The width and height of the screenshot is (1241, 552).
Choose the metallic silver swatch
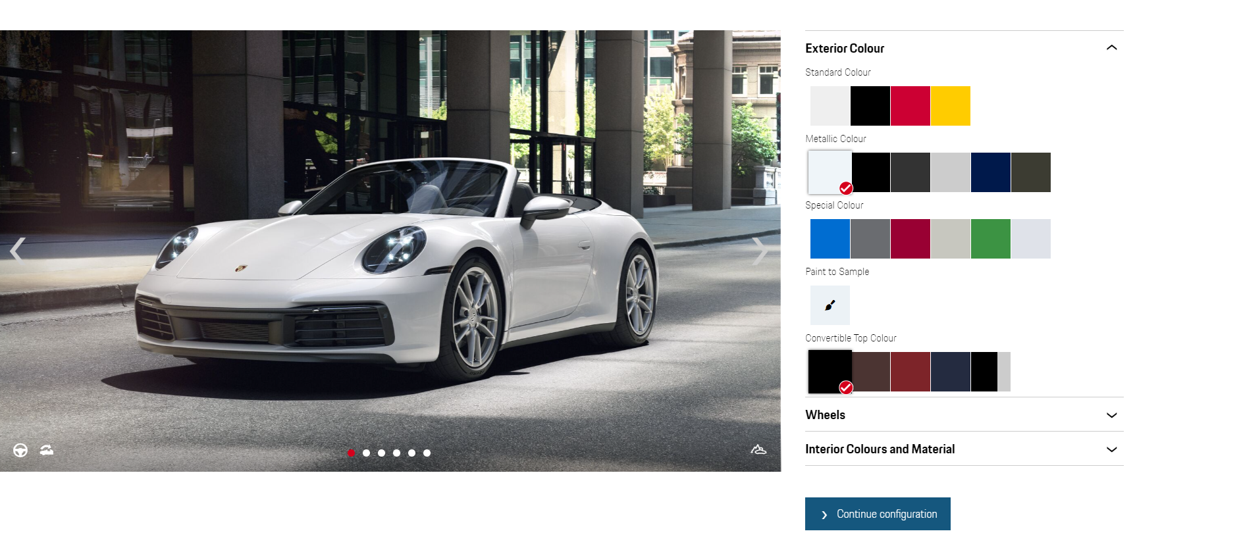click(x=951, y=172)
